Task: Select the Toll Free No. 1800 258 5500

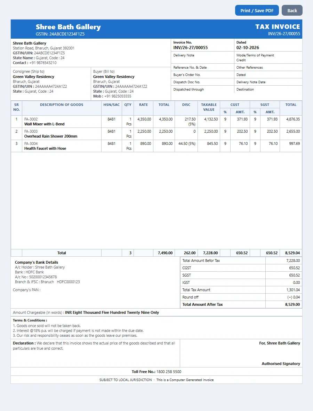Action: tap(156, 372)
